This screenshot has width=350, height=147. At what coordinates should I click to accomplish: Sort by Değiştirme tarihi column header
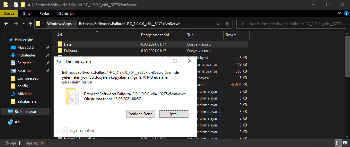(x=162, y=35)
